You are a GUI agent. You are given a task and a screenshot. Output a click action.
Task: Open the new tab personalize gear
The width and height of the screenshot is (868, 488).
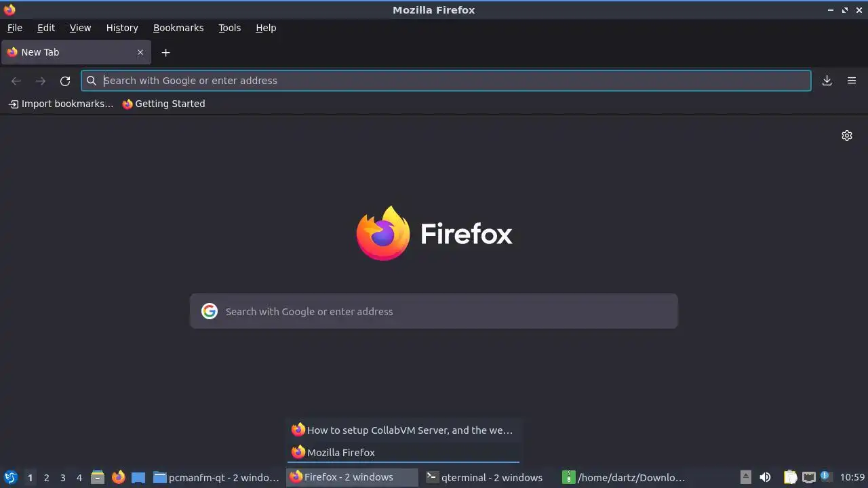[847, 136]
